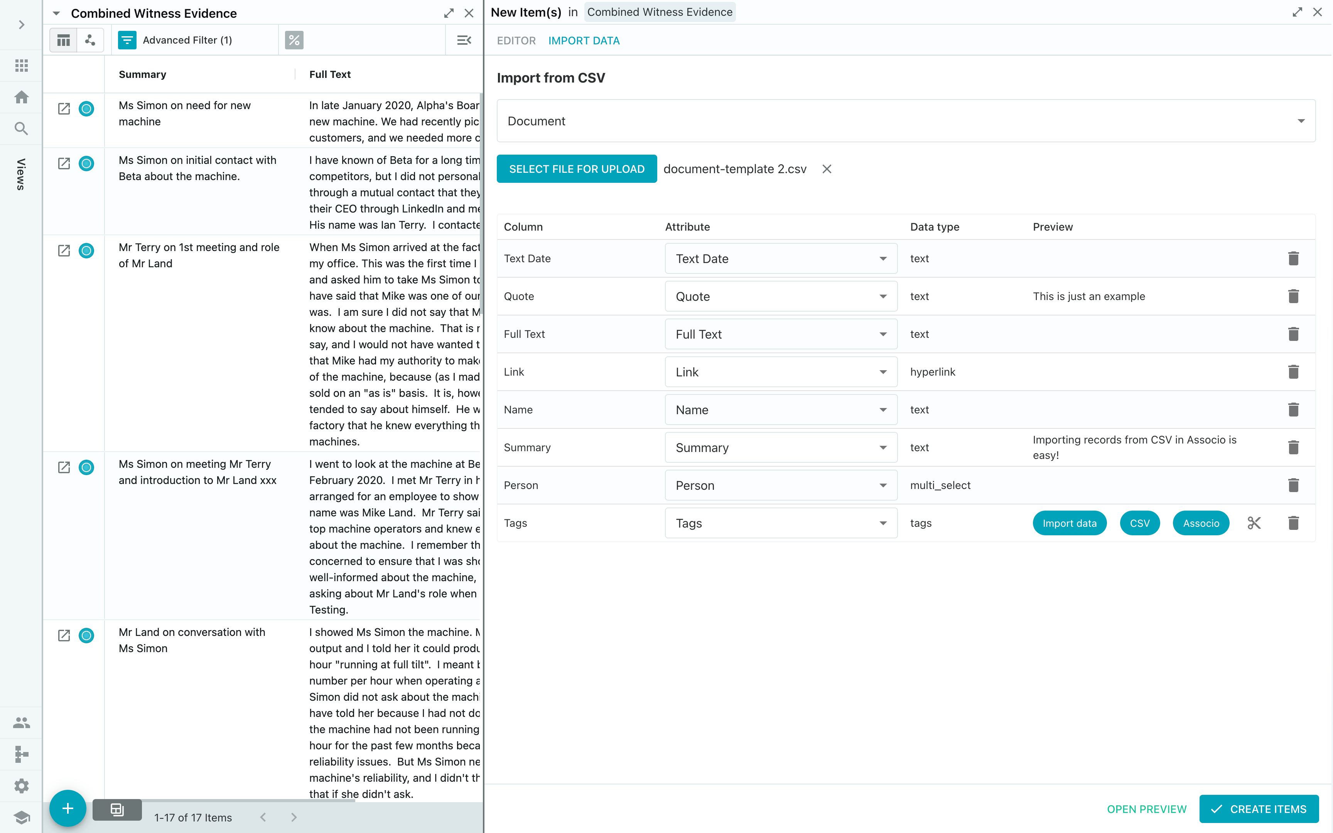Collapse Combined Witness Evidence panel arrow
The width and height of the screenshot is (1333, 833).
click(56, 13)
